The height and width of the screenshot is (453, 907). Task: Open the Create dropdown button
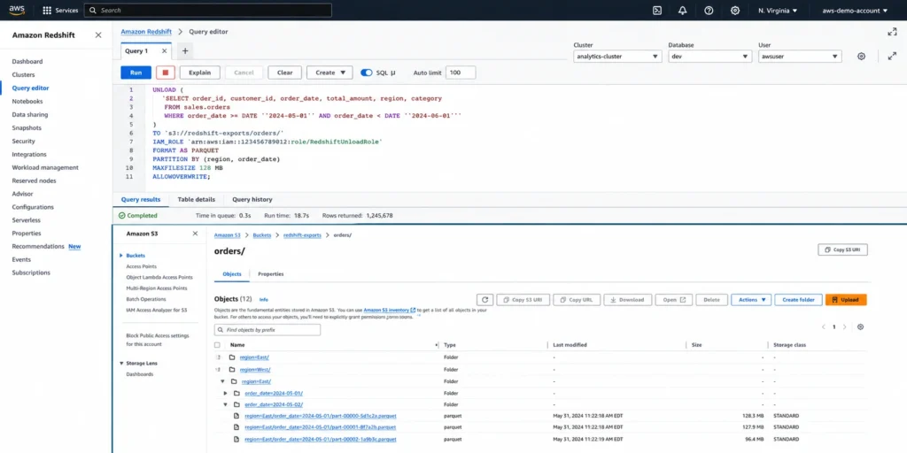click(329, 73)
